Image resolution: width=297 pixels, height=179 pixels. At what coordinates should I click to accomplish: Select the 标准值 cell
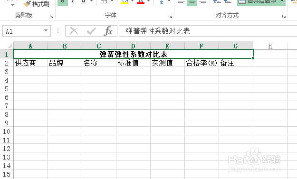coord(133,63)
